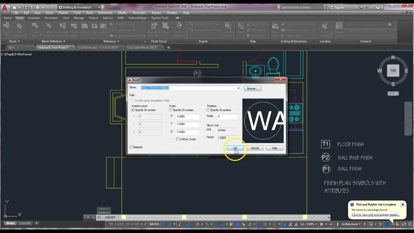Close the Plot and Publish notification bubble
The height and width of the screenshot is (233, 414).
coord(403,205)
